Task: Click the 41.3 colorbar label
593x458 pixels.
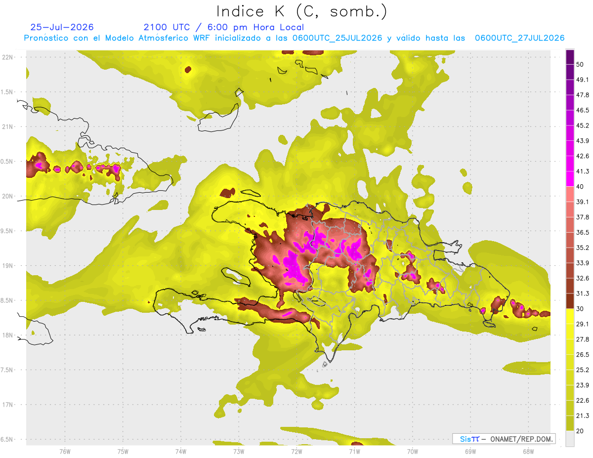Action: tap(583, 171)
